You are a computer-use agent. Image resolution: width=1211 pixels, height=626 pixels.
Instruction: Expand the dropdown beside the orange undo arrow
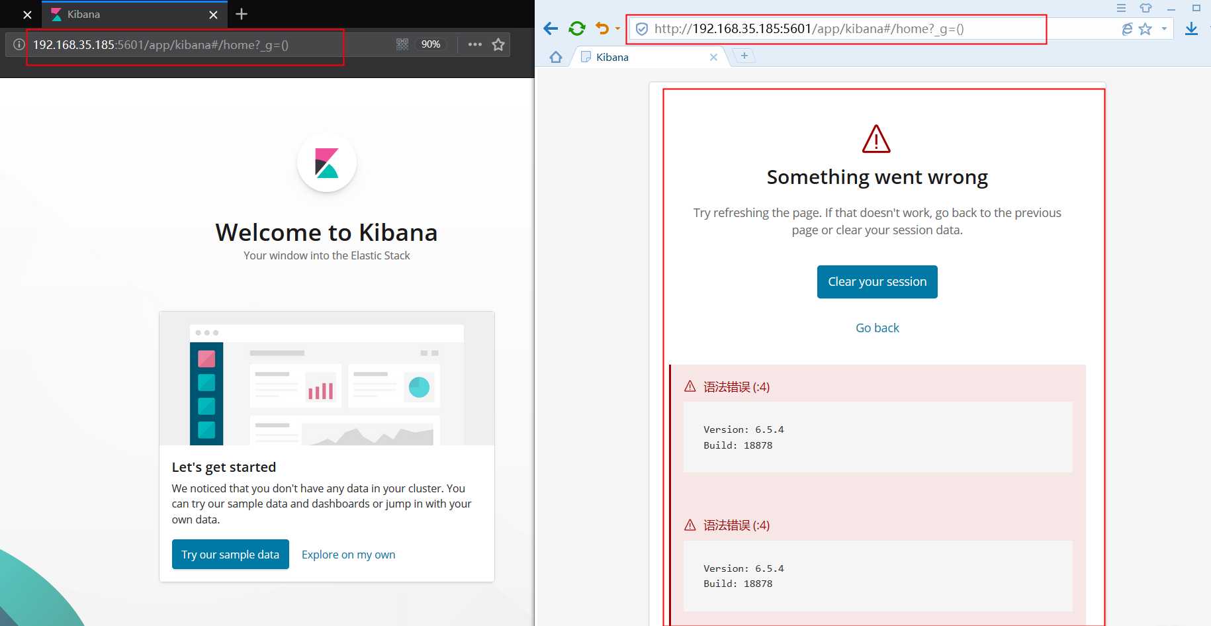coord(617,28)
